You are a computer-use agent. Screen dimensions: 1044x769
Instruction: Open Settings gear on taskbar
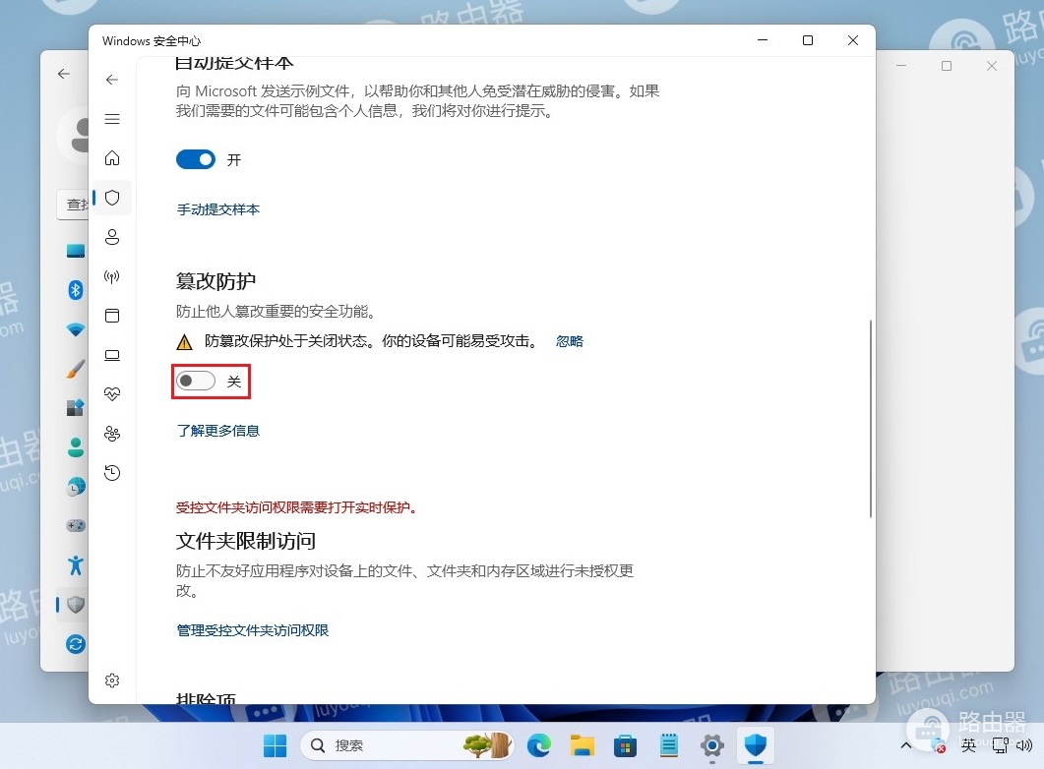(x=711, y=745)
